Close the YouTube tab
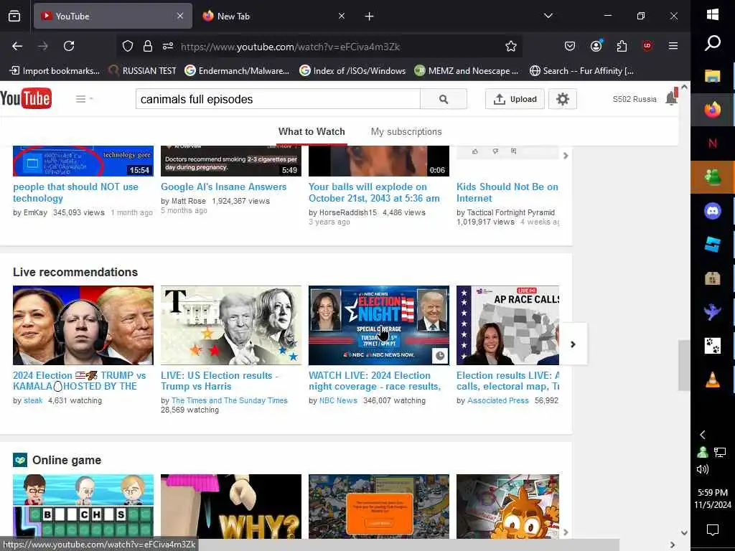This screenshot has width=735, height=551. [x=180, y=16]
